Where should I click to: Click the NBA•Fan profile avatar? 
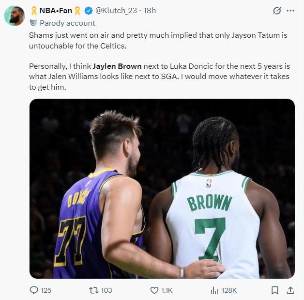[x=15, y=16]
